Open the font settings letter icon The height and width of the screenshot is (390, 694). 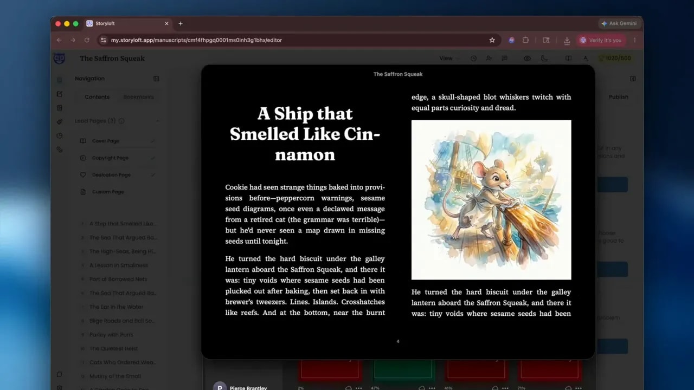[586, 58]
